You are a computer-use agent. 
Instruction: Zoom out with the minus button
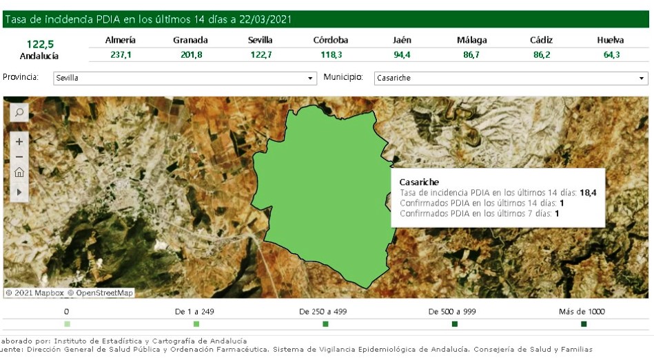tap(19, 157)
